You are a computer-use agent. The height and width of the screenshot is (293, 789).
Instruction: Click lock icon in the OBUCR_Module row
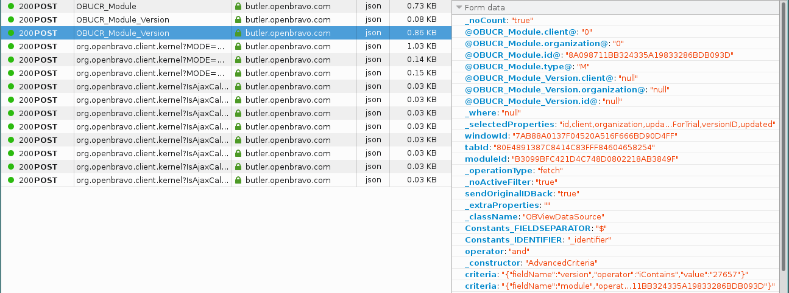coord(239,6)
